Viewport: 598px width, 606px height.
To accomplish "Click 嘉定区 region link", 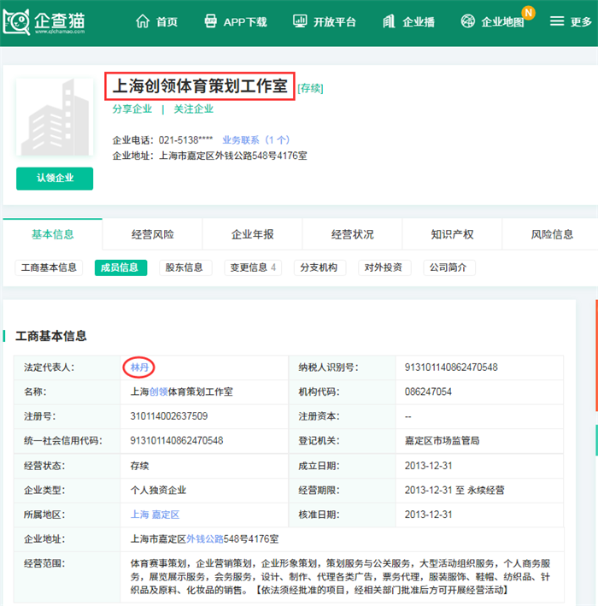I will (x=166, y=515).
